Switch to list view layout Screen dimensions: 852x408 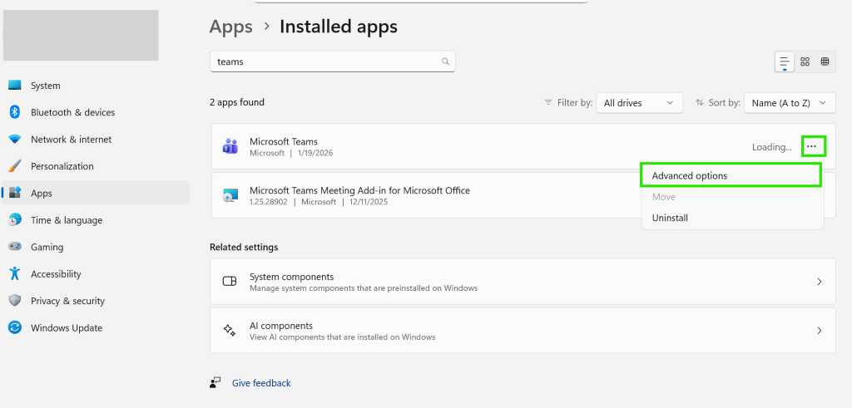(x=785, y=61)
